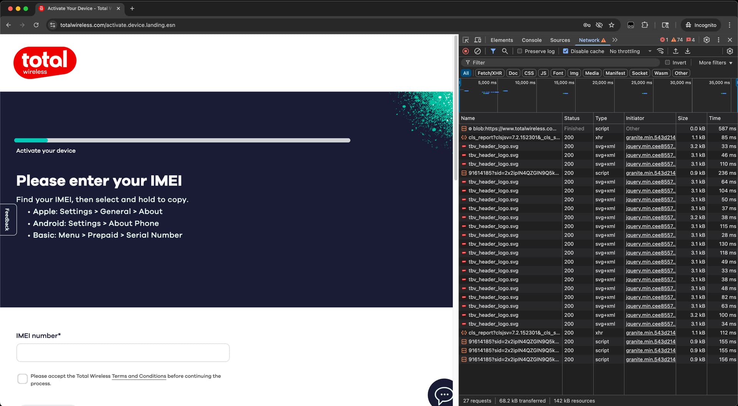This screenshot has width=738, height=406.
Task: Open the No throttling dropdown
Action: tap(630, 51)
